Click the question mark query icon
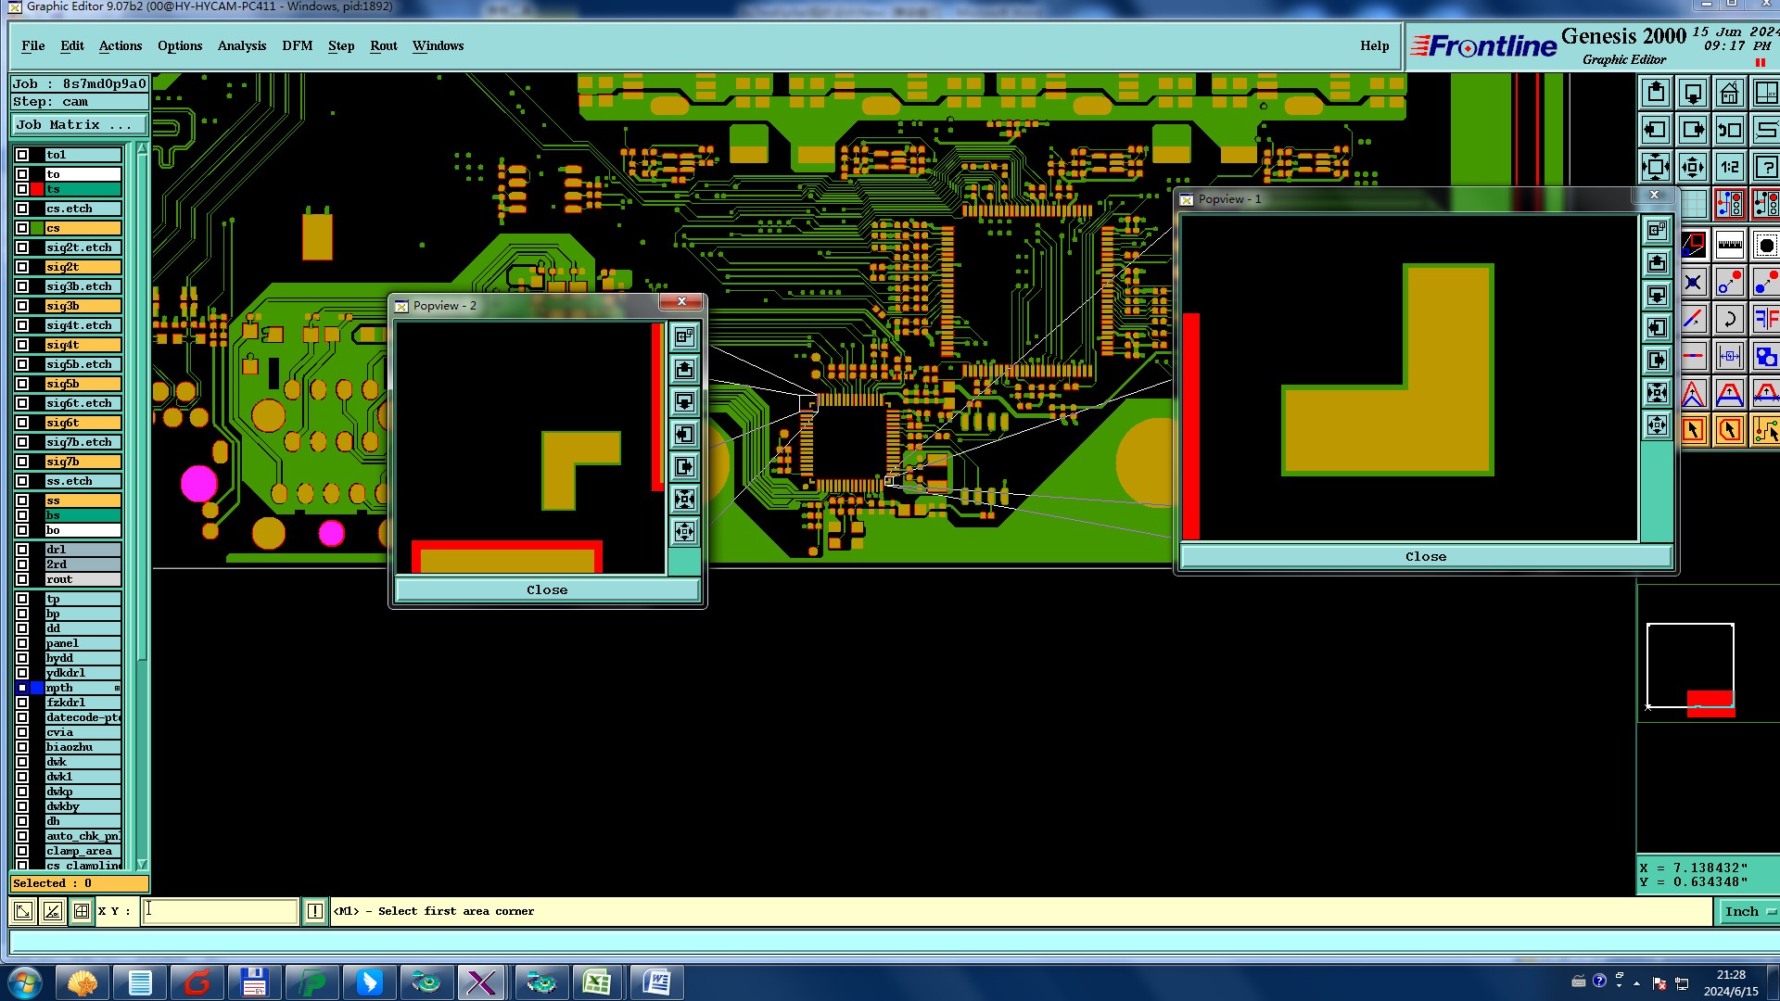Screen dimensions: 1780x1001 pyautogui.click(x=1765, y=168)
